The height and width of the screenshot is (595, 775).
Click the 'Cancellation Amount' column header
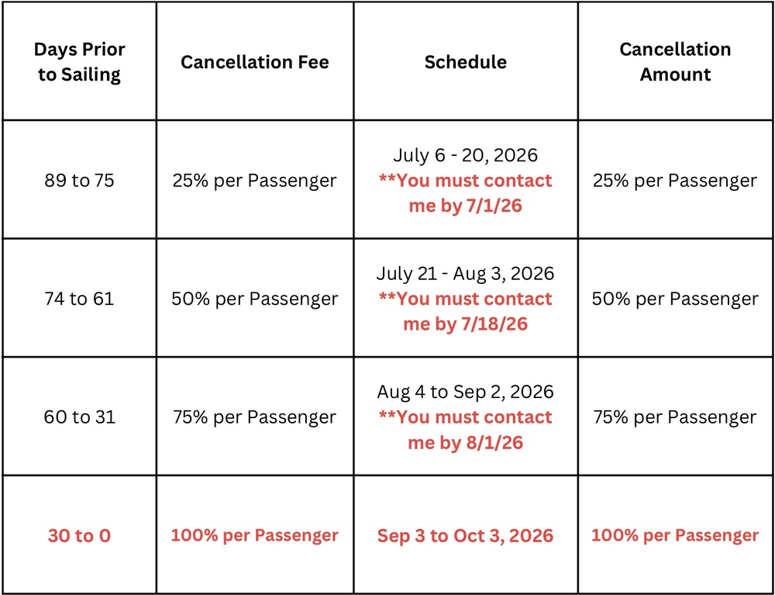point(675,62)
